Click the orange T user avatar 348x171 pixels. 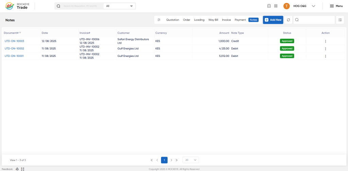[x=286, y=6]
